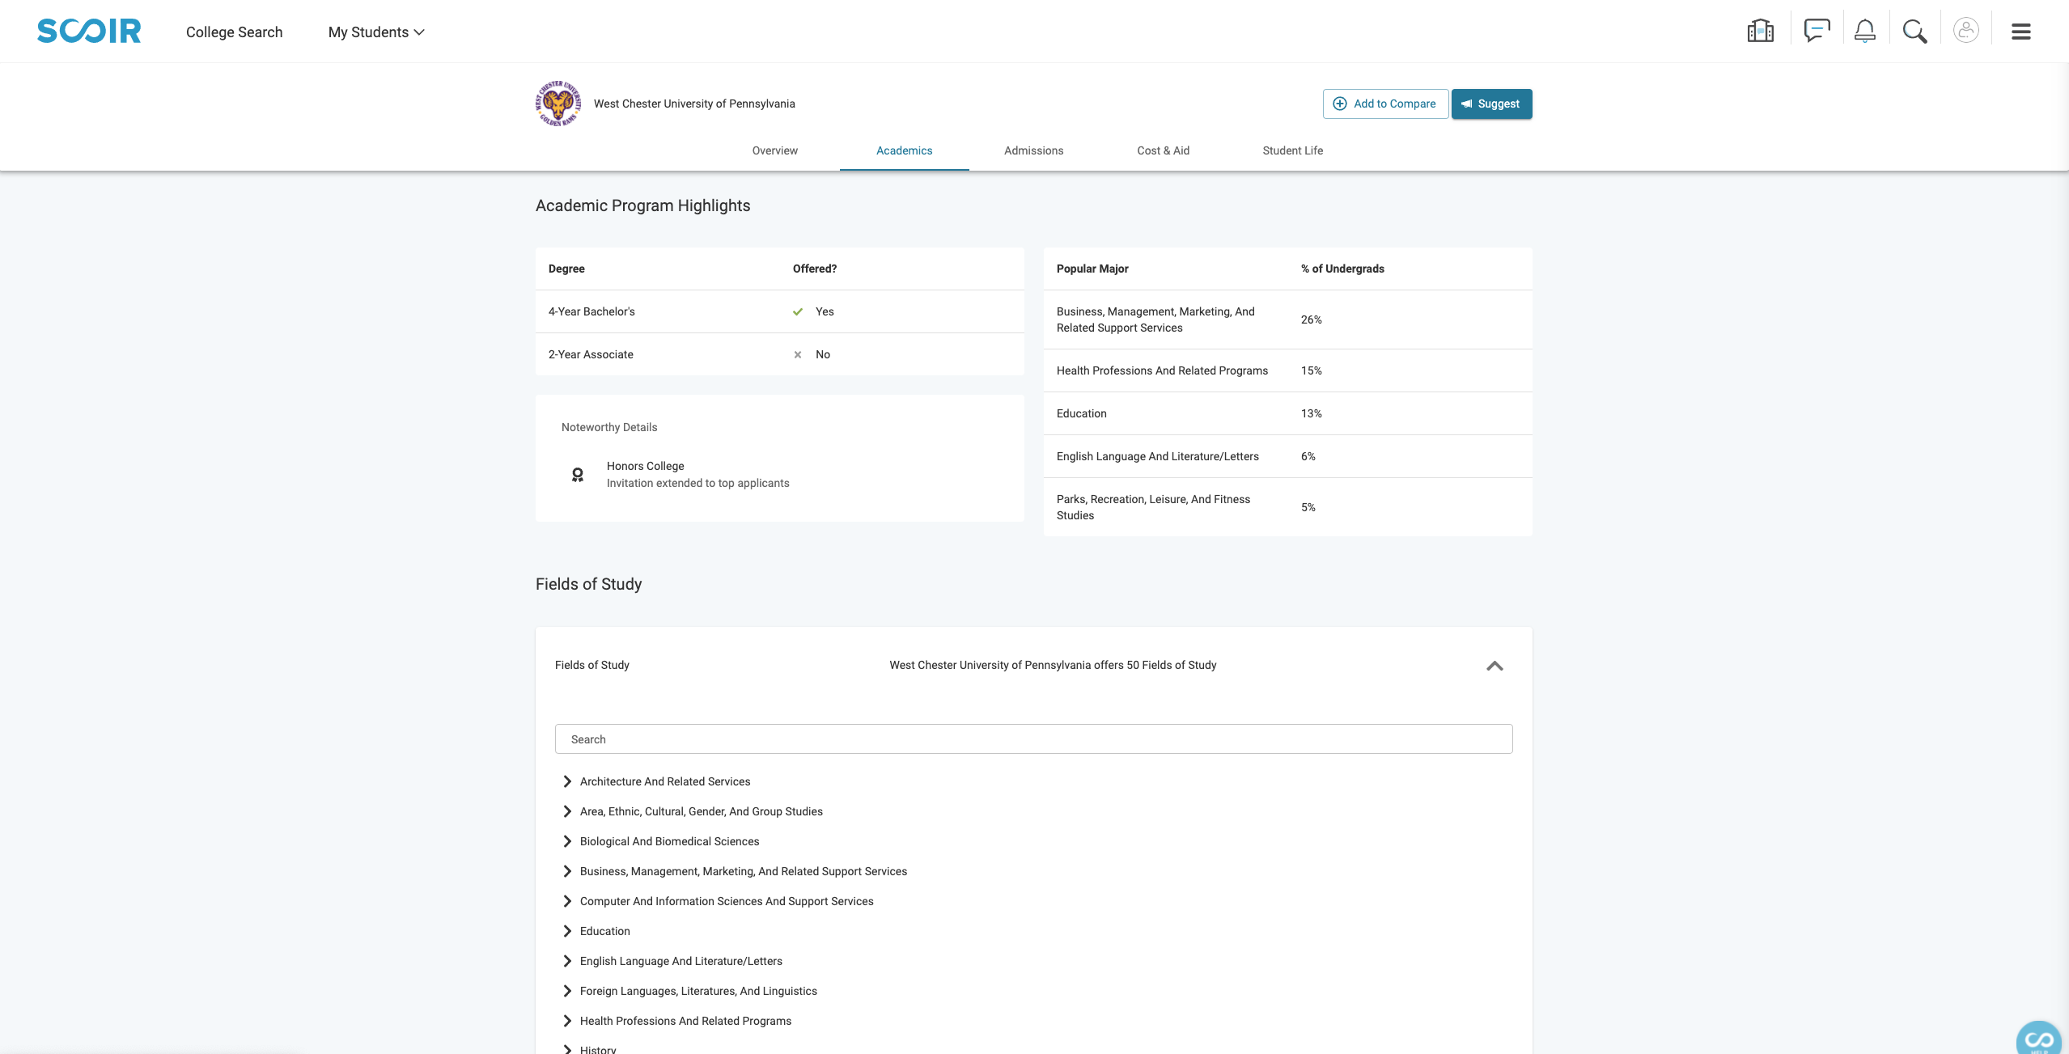Click the Honors College ribbon icon
This screenshot has height=1054, width=2069.
click(578, 475)
